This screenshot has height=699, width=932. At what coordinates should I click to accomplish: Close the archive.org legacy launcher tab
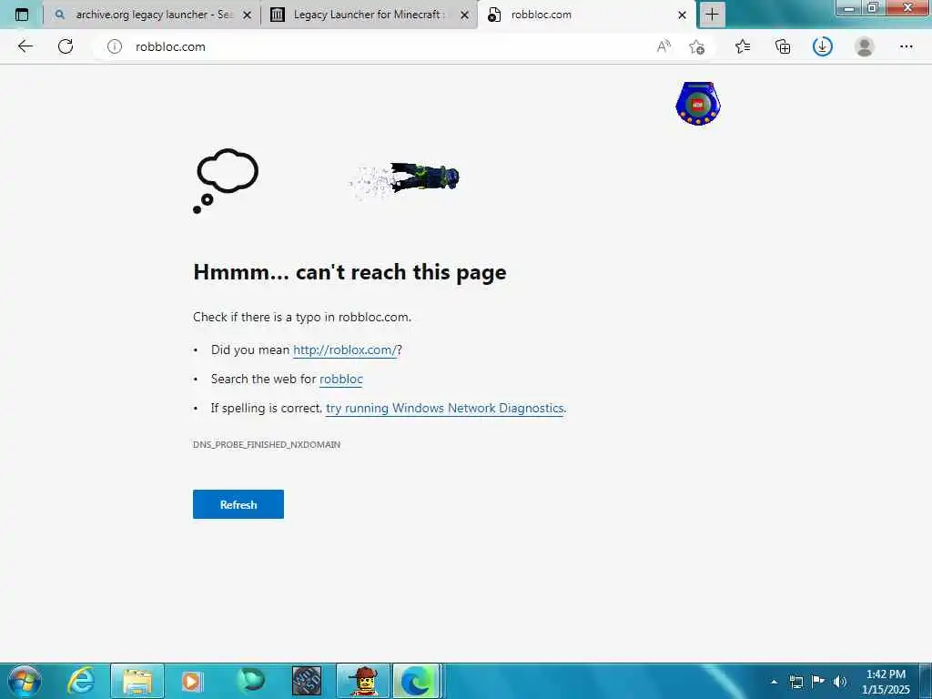coord(248,15)
